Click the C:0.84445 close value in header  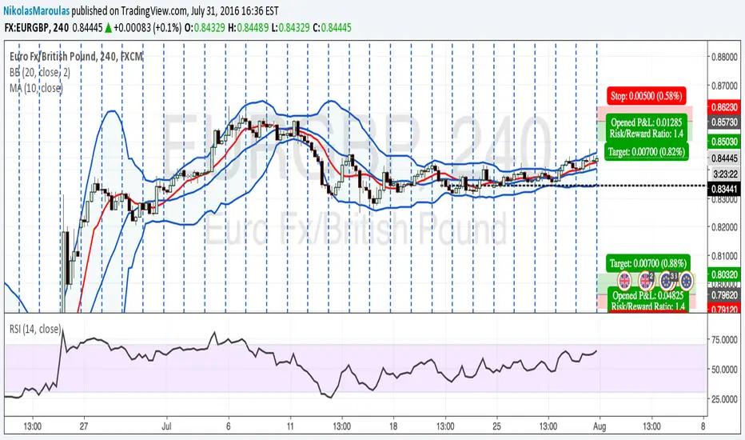point(332,27)
